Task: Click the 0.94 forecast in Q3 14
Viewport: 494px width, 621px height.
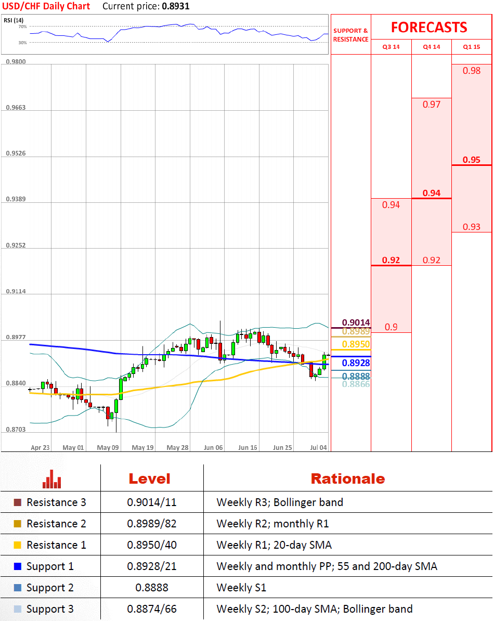Action: [391, 205]
